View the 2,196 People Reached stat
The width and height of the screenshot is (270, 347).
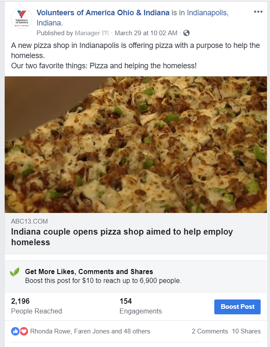pyautogui.click(x=37, y=306)
